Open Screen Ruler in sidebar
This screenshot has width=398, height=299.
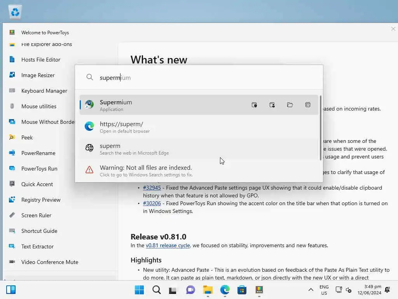point(36,215)
